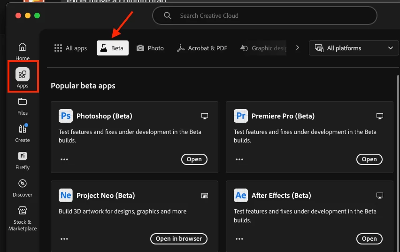Switch to Acrobat & PDF category tab

point(202,48)
